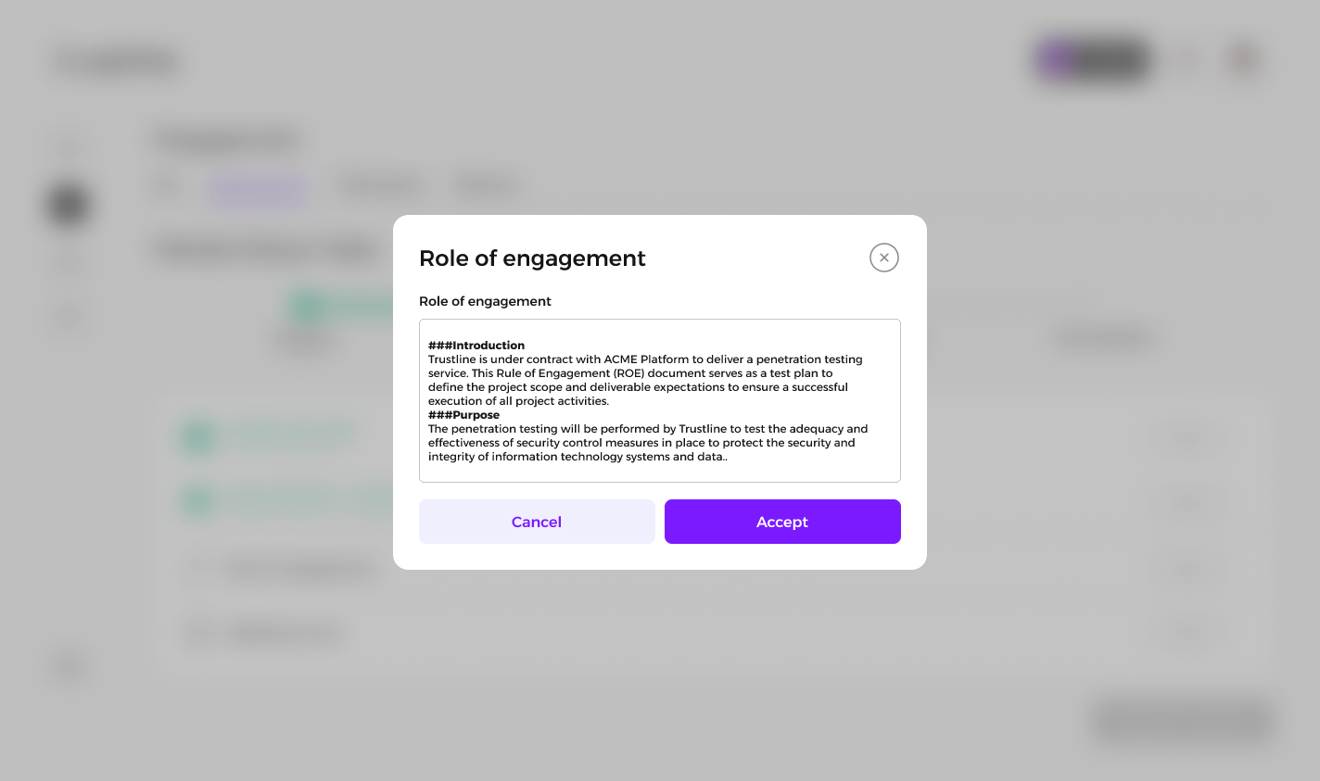1320x781 pixels.
Task: Select the dark circular icon in the sidebar
Action: pos(69,204)
